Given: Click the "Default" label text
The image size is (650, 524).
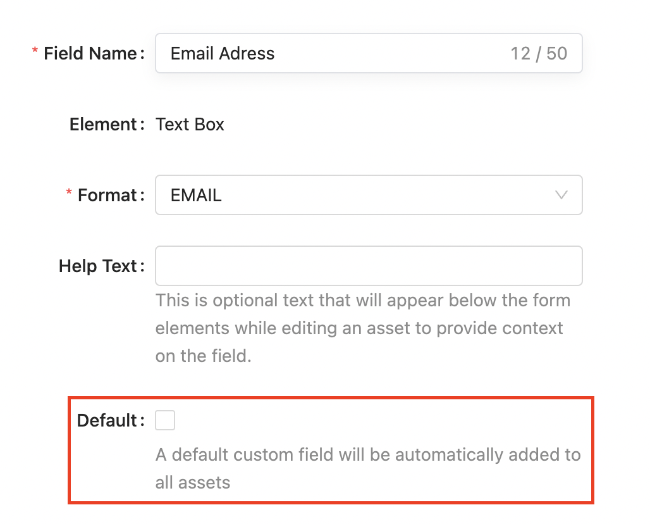Looking at the screenshot, I should tap(106, 421).
